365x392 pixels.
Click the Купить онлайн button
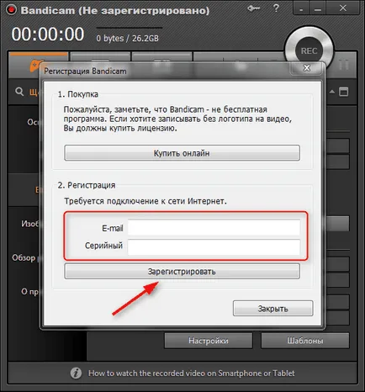tap(182, 153)
